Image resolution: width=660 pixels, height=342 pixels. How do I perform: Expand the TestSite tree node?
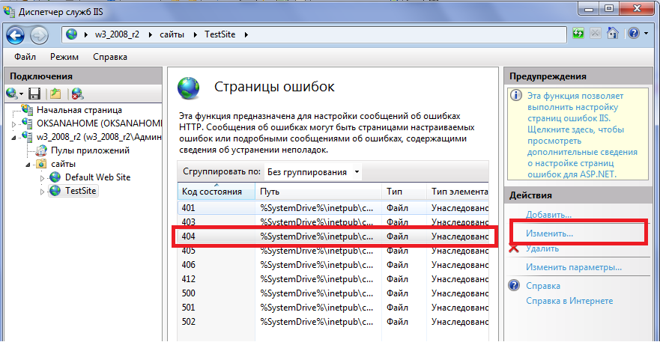click(42, 192)
